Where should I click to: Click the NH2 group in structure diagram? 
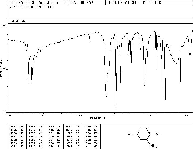[x=154, y=146]
